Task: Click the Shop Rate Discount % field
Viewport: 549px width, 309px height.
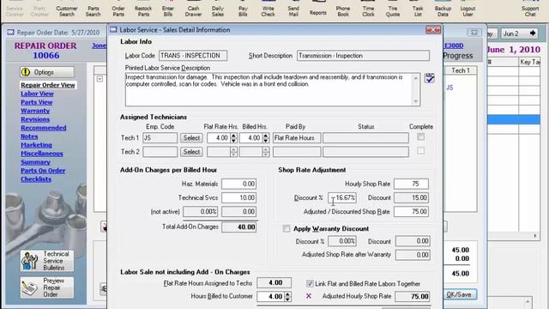Action: [342, 197]
